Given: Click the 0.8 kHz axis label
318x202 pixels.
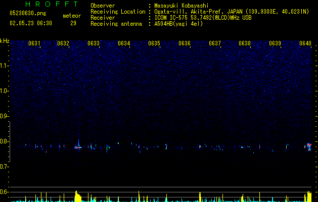Looking at the screenshot, I should 5,141.
